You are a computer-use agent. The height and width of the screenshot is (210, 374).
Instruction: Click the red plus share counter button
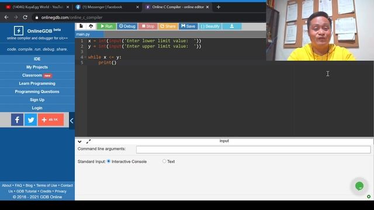tap(51, 120)
